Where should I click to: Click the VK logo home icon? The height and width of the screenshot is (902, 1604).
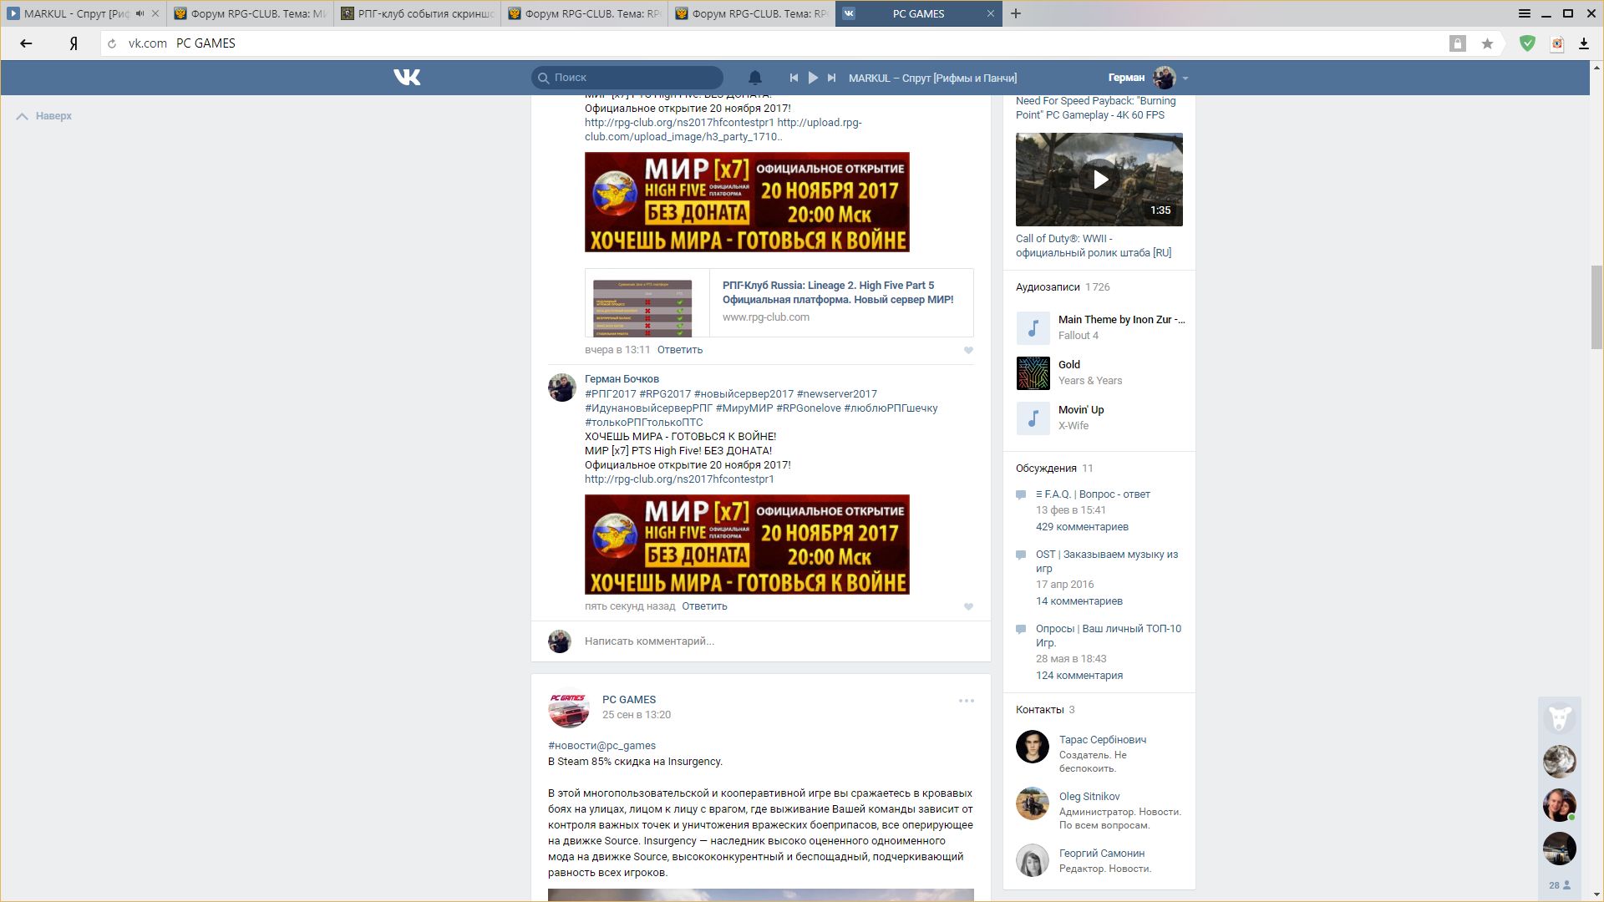pos(407,78)
